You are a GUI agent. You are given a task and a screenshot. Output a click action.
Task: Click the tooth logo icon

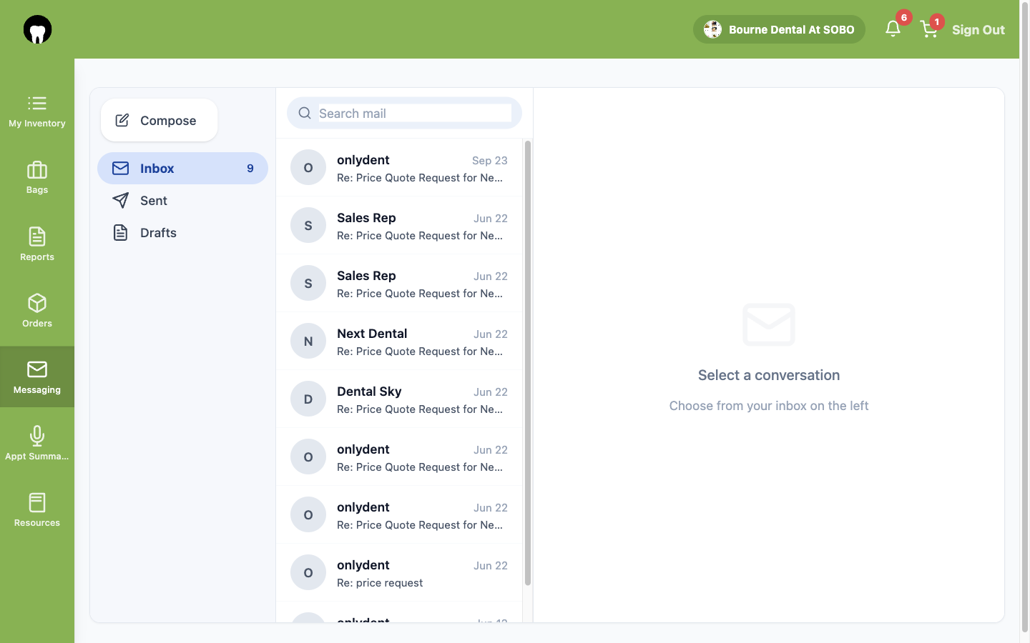[x=37, y=29]
